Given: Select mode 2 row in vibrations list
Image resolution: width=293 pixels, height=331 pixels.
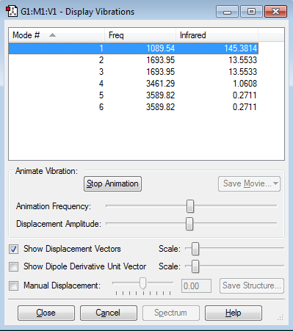Looking at the screenshot, I should click(x=134, y=60).
